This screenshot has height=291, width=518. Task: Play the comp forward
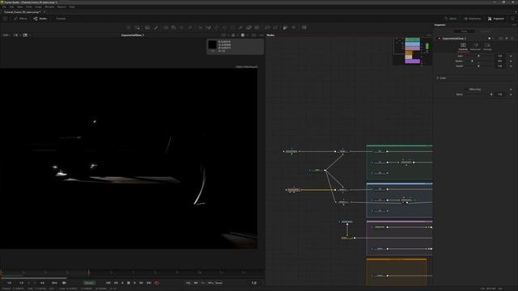coord(134,283)
